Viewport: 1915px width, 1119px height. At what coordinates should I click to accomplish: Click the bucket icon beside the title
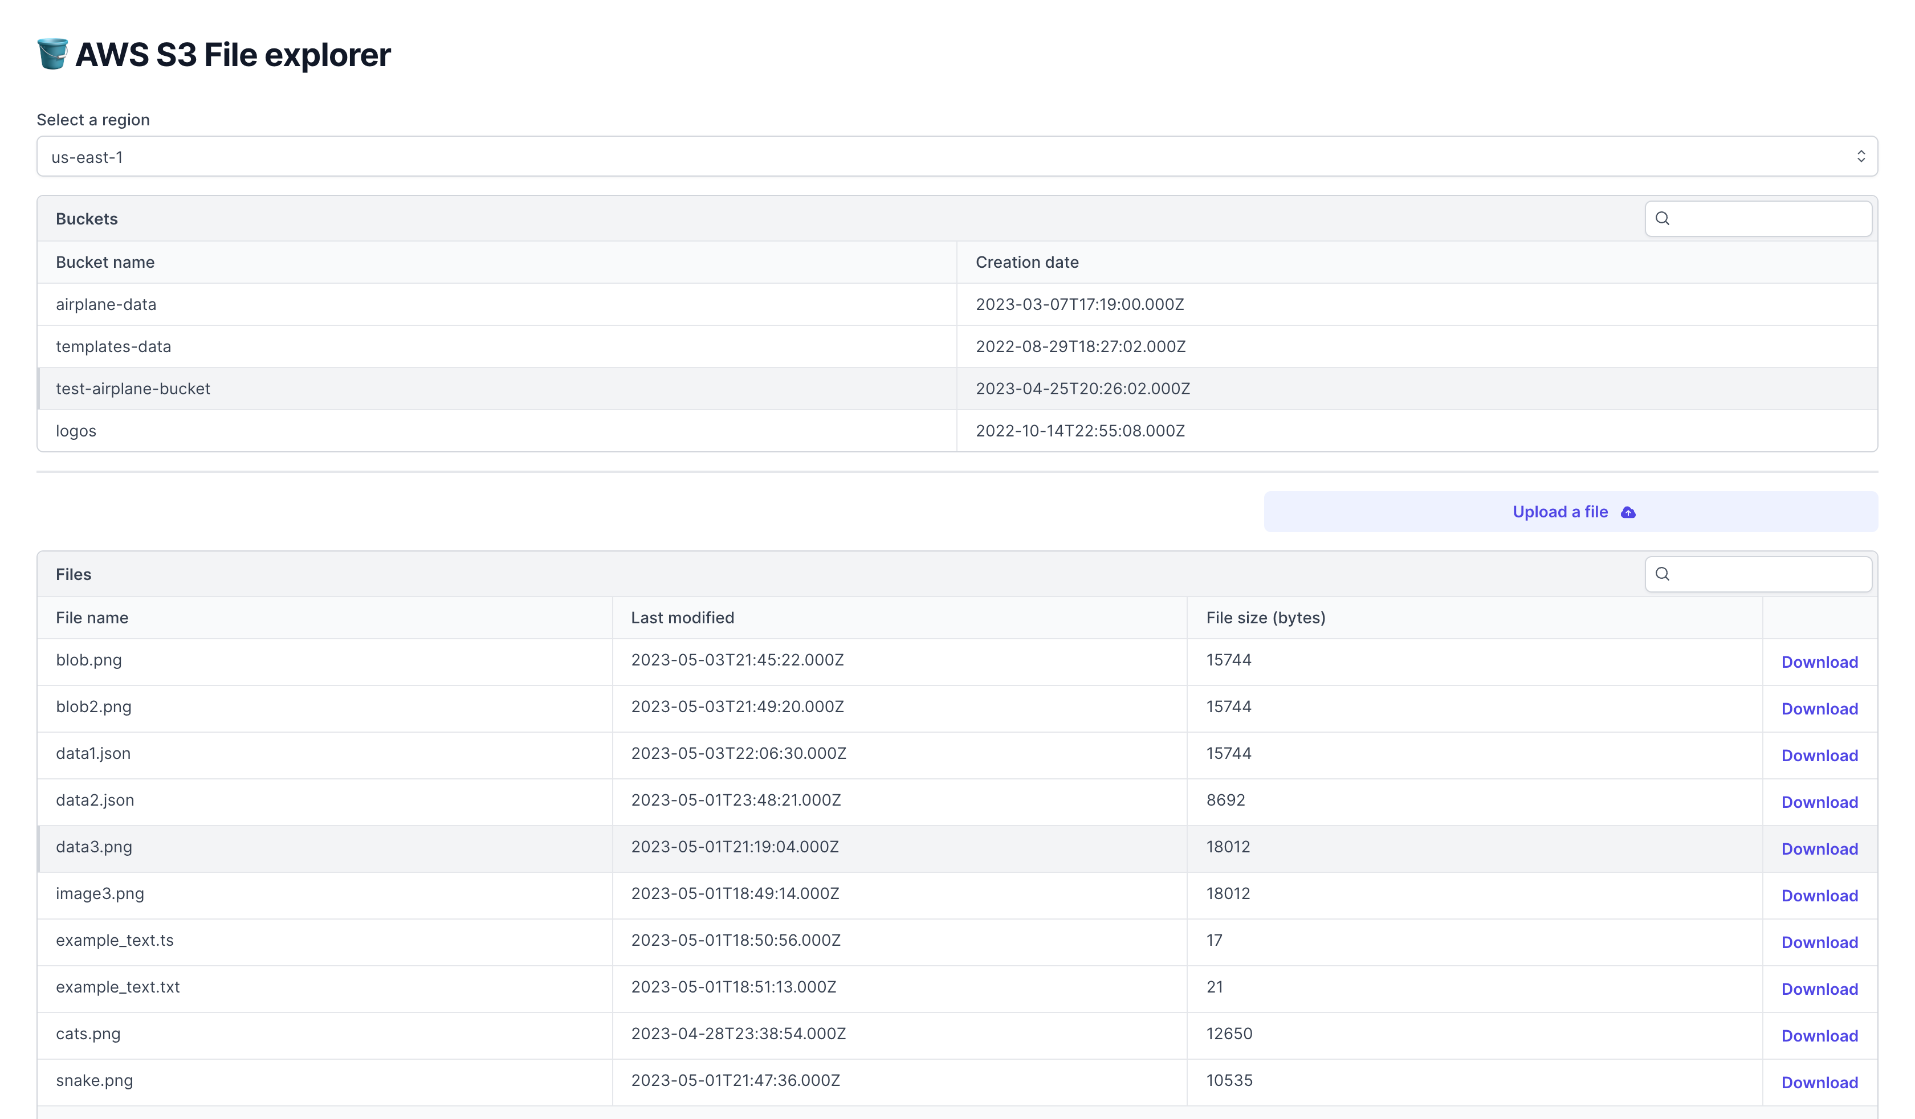pos(52,54)
